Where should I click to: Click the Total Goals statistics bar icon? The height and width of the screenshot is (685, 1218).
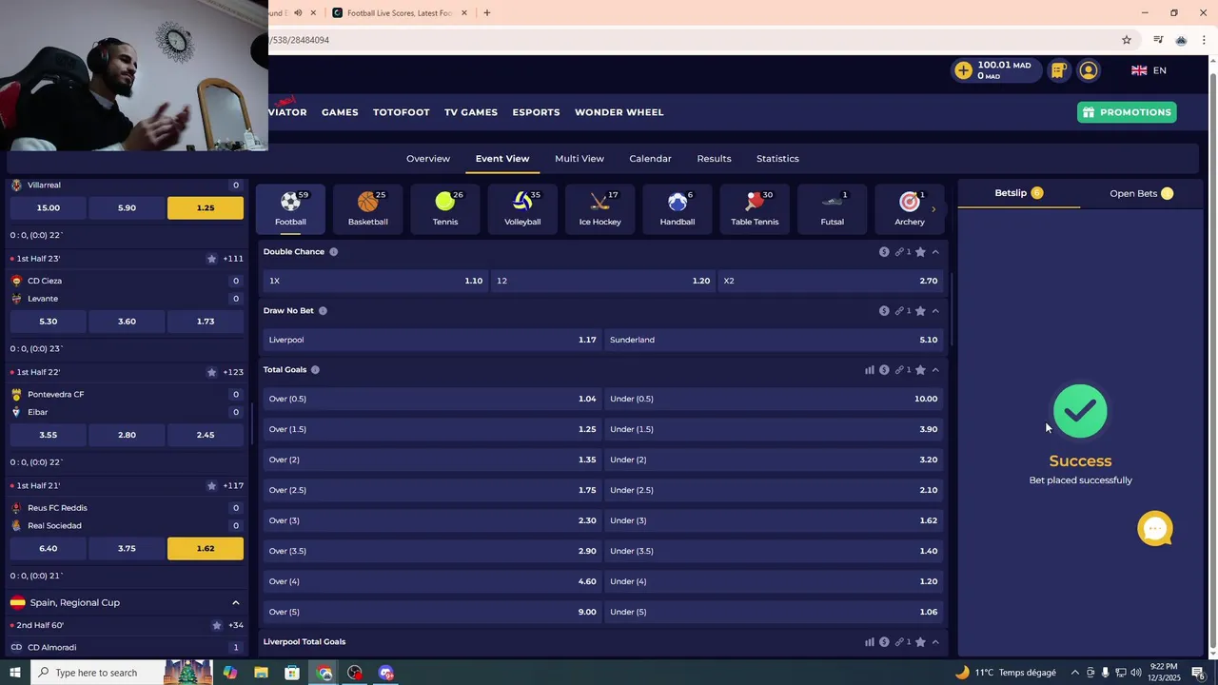point(870,370)
